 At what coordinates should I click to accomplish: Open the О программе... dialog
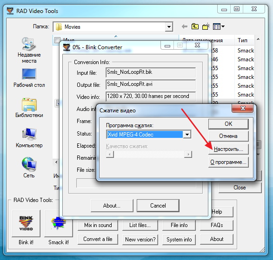228,162
